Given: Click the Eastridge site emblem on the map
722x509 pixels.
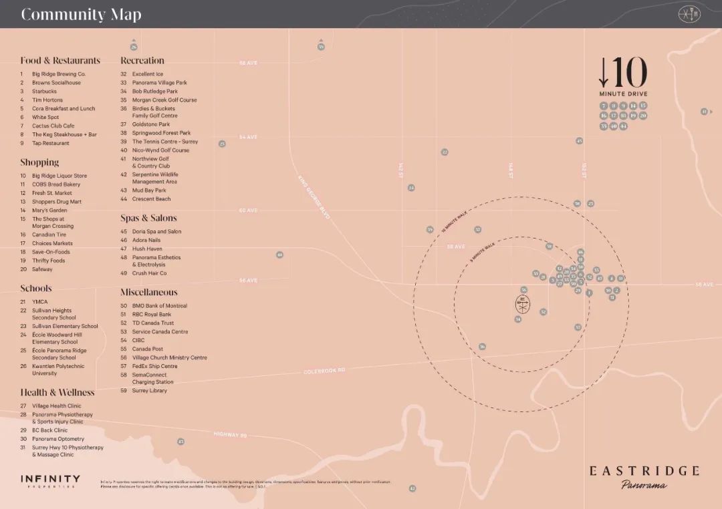Looking at the screenshot, I should pos(522,304).
